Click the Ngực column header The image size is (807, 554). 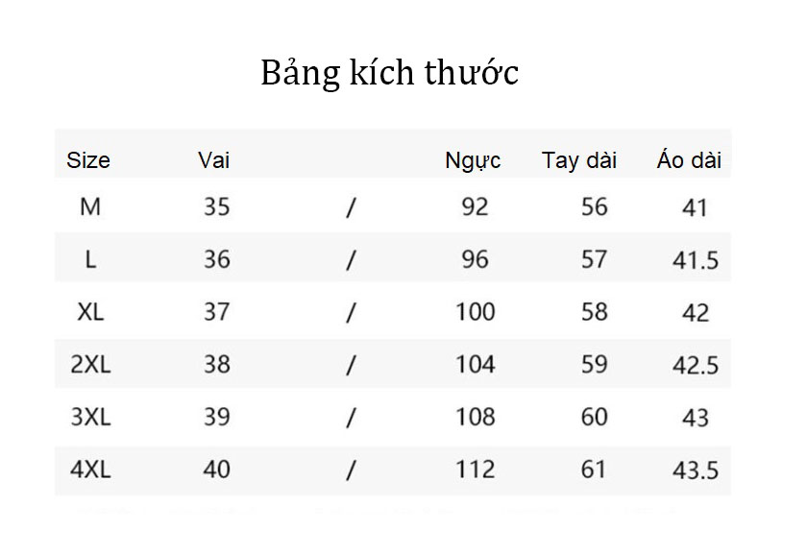[473, 160]
